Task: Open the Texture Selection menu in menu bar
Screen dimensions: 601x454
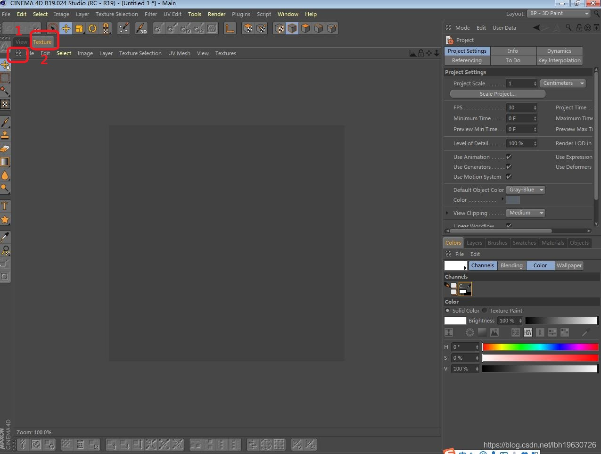Action: pyautogui.click(x=116, y=14)
